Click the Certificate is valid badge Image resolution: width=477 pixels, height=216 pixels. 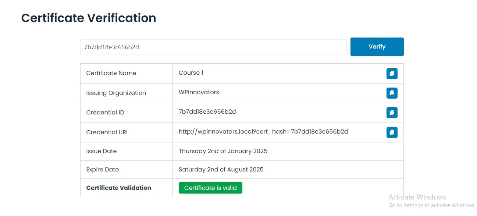coord(210,188)
